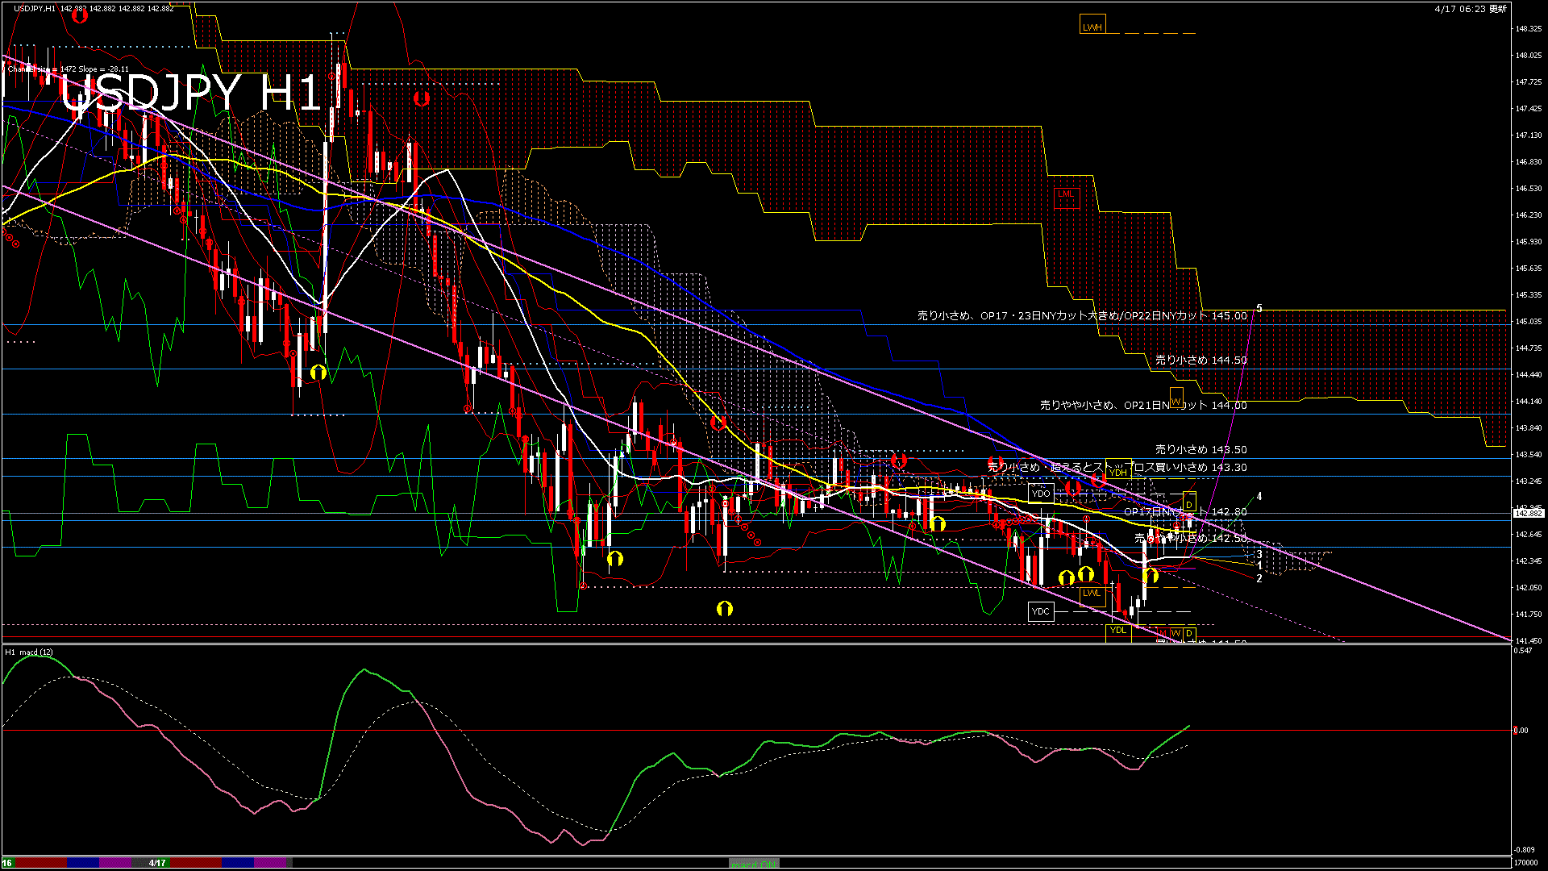Click the W label between M and D
1548x871 pixels.
pos(1176,633)
